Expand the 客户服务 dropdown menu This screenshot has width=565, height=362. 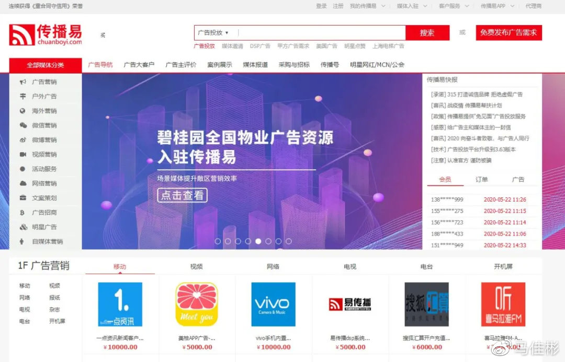[454, 6]
